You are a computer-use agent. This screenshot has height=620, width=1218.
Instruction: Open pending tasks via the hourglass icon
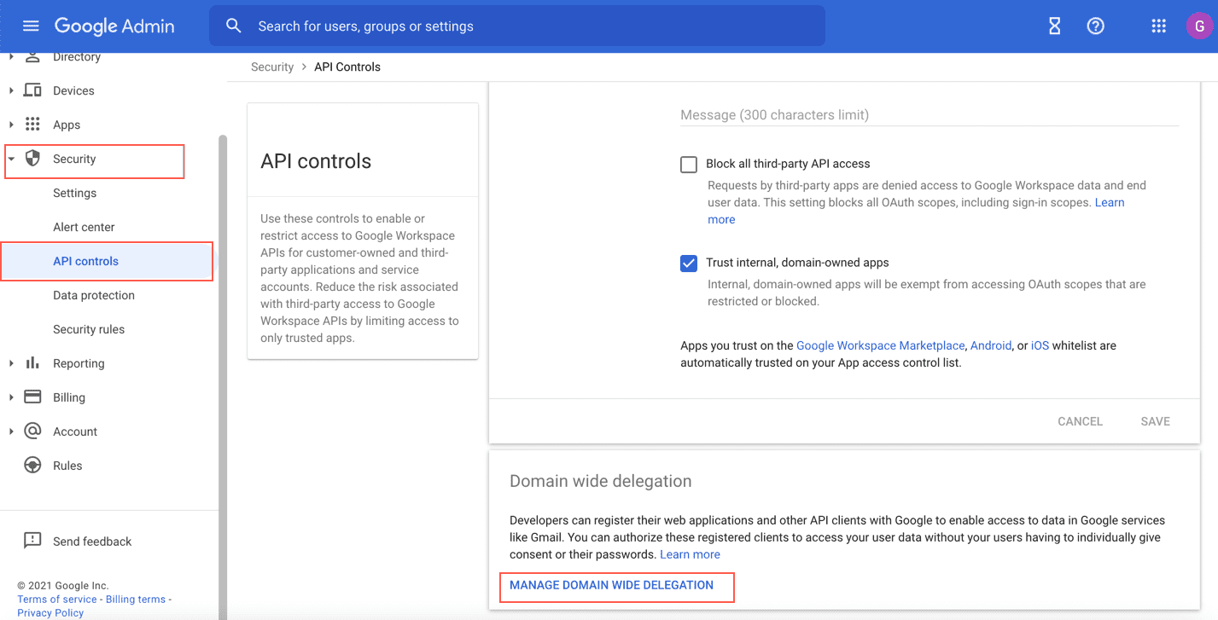pos(1054,26)
